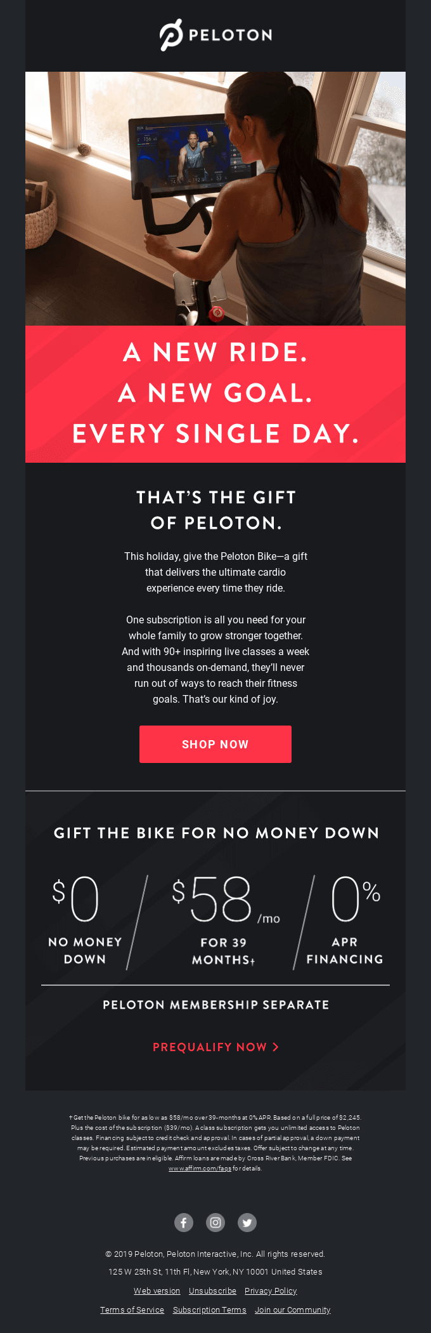431x1333 pixels.
Task: Open the Instagram social icon
Action: point(215,1223)
